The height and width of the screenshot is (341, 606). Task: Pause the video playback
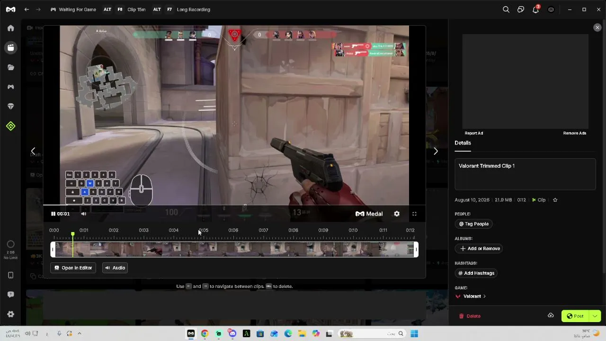pos(53,214)
